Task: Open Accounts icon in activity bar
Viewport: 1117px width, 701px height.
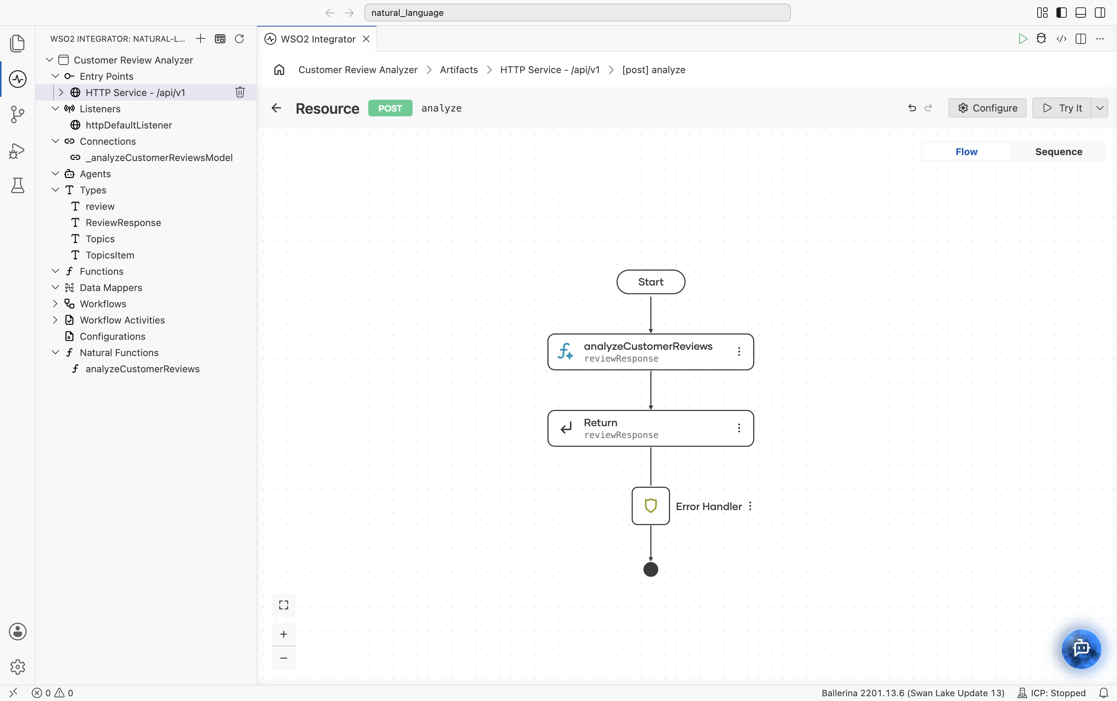Action: tap(18, 632)
